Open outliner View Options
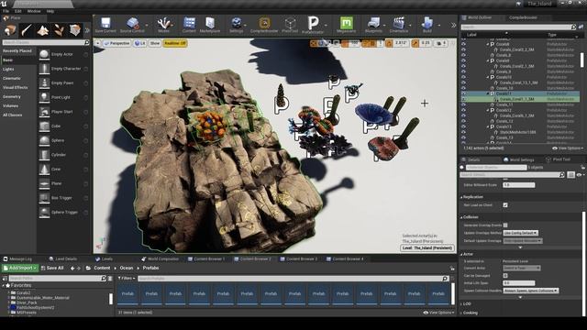Image resolution: width=587 pixels, height=330 pixels. [568, 148]
